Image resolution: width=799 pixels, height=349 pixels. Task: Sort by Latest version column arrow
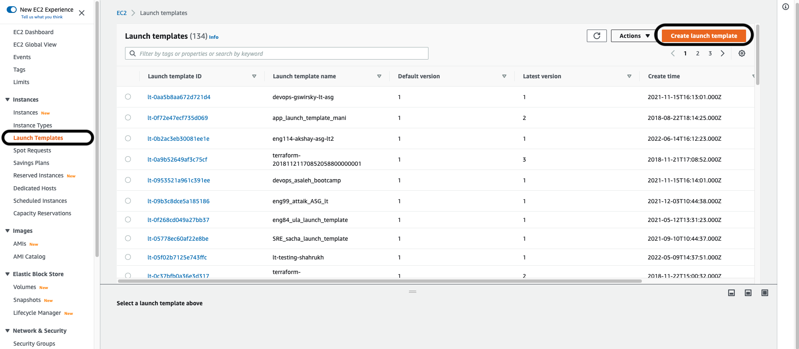pos(629,76)
